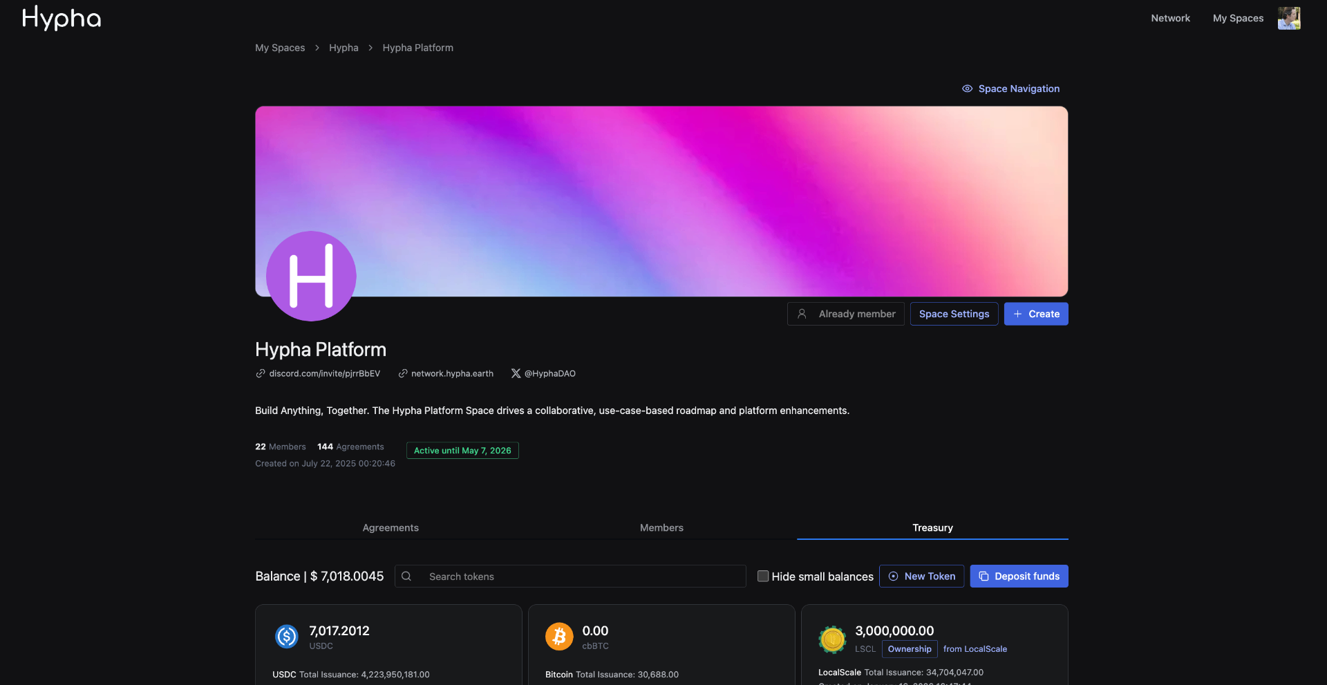
Task: Click Deposit funds button
Action: [x=1019, y=576]
